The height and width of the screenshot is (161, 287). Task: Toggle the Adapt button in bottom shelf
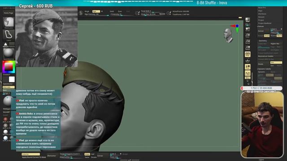coord(87,154)
